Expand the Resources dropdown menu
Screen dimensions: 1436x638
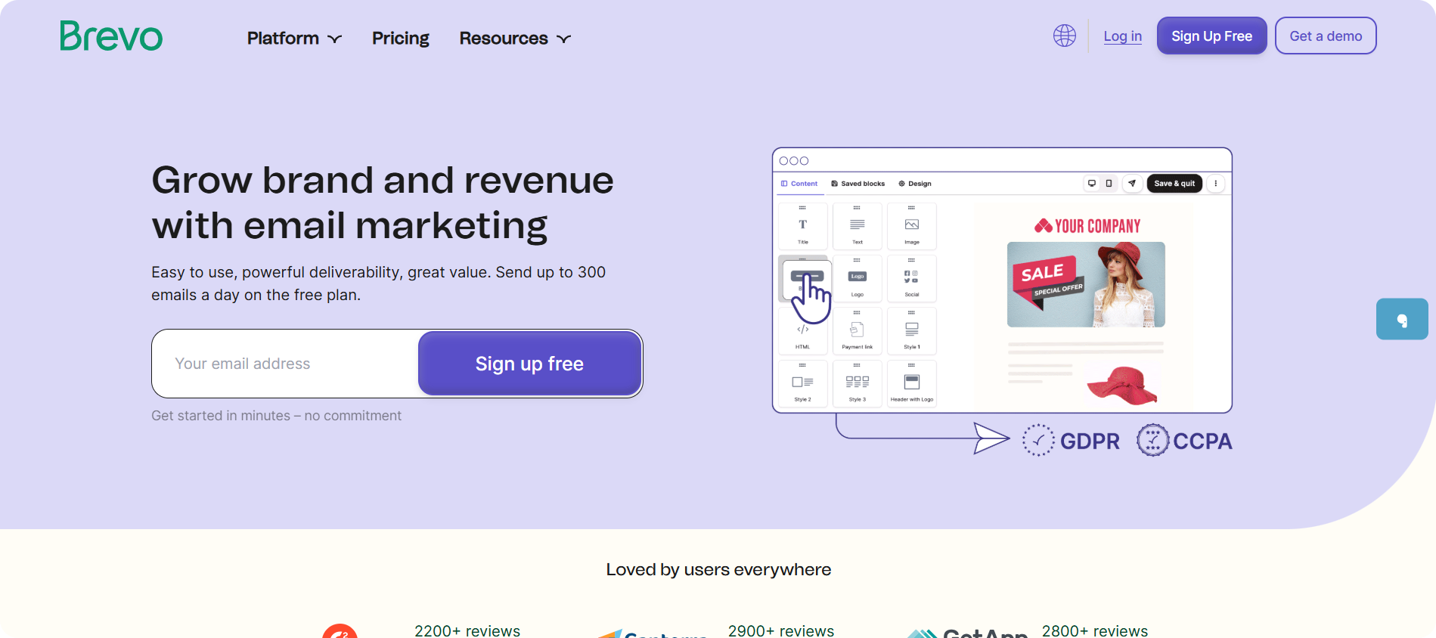[x=514, y=39]
